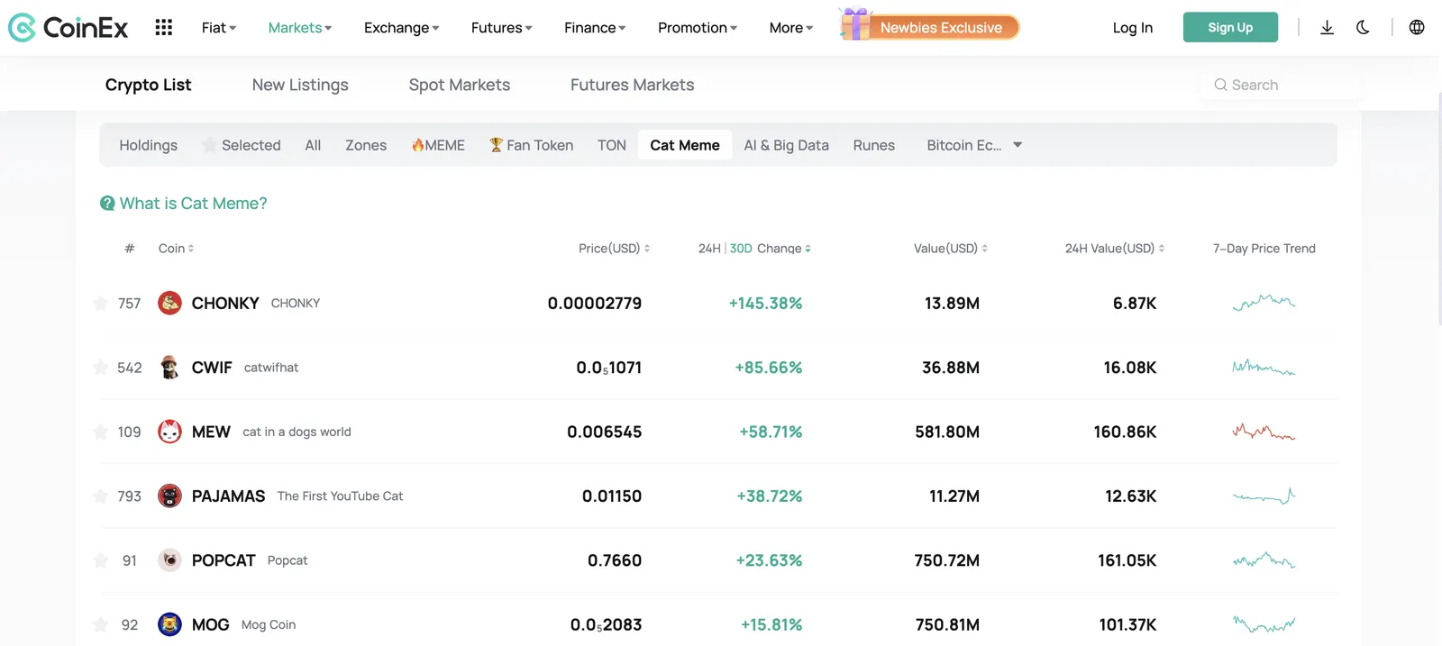Click the CWIF coin logo

(169, 368)
